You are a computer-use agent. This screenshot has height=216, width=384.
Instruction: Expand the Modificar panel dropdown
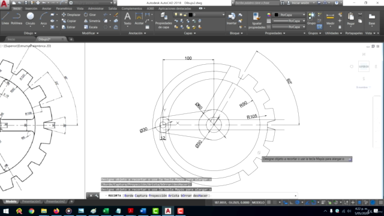point(91,33)
